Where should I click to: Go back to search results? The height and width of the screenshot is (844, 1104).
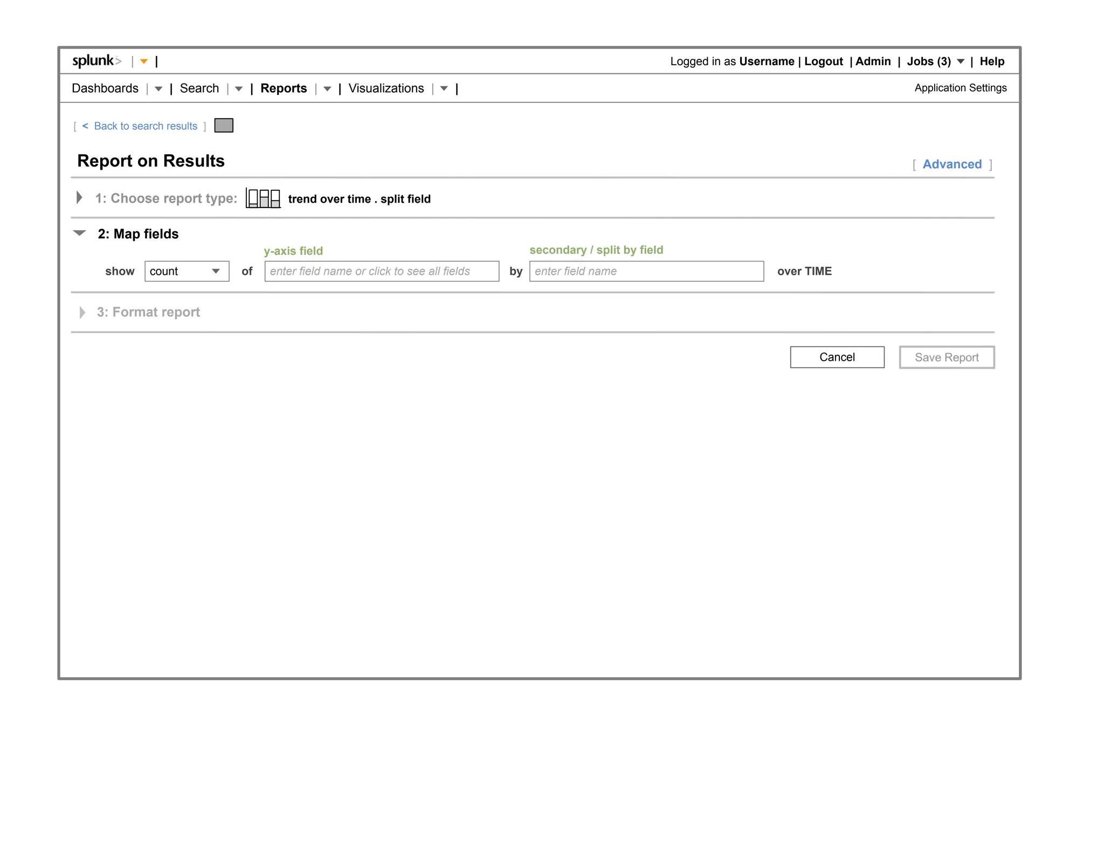(x=146, y=126)
